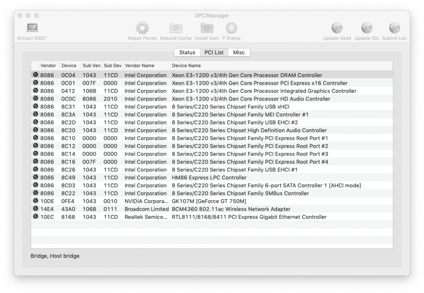Image resolution: width=424 pixels, height=293 pixels.
Task: Click the Update IDs globe icon
Action: coord(367,28)
